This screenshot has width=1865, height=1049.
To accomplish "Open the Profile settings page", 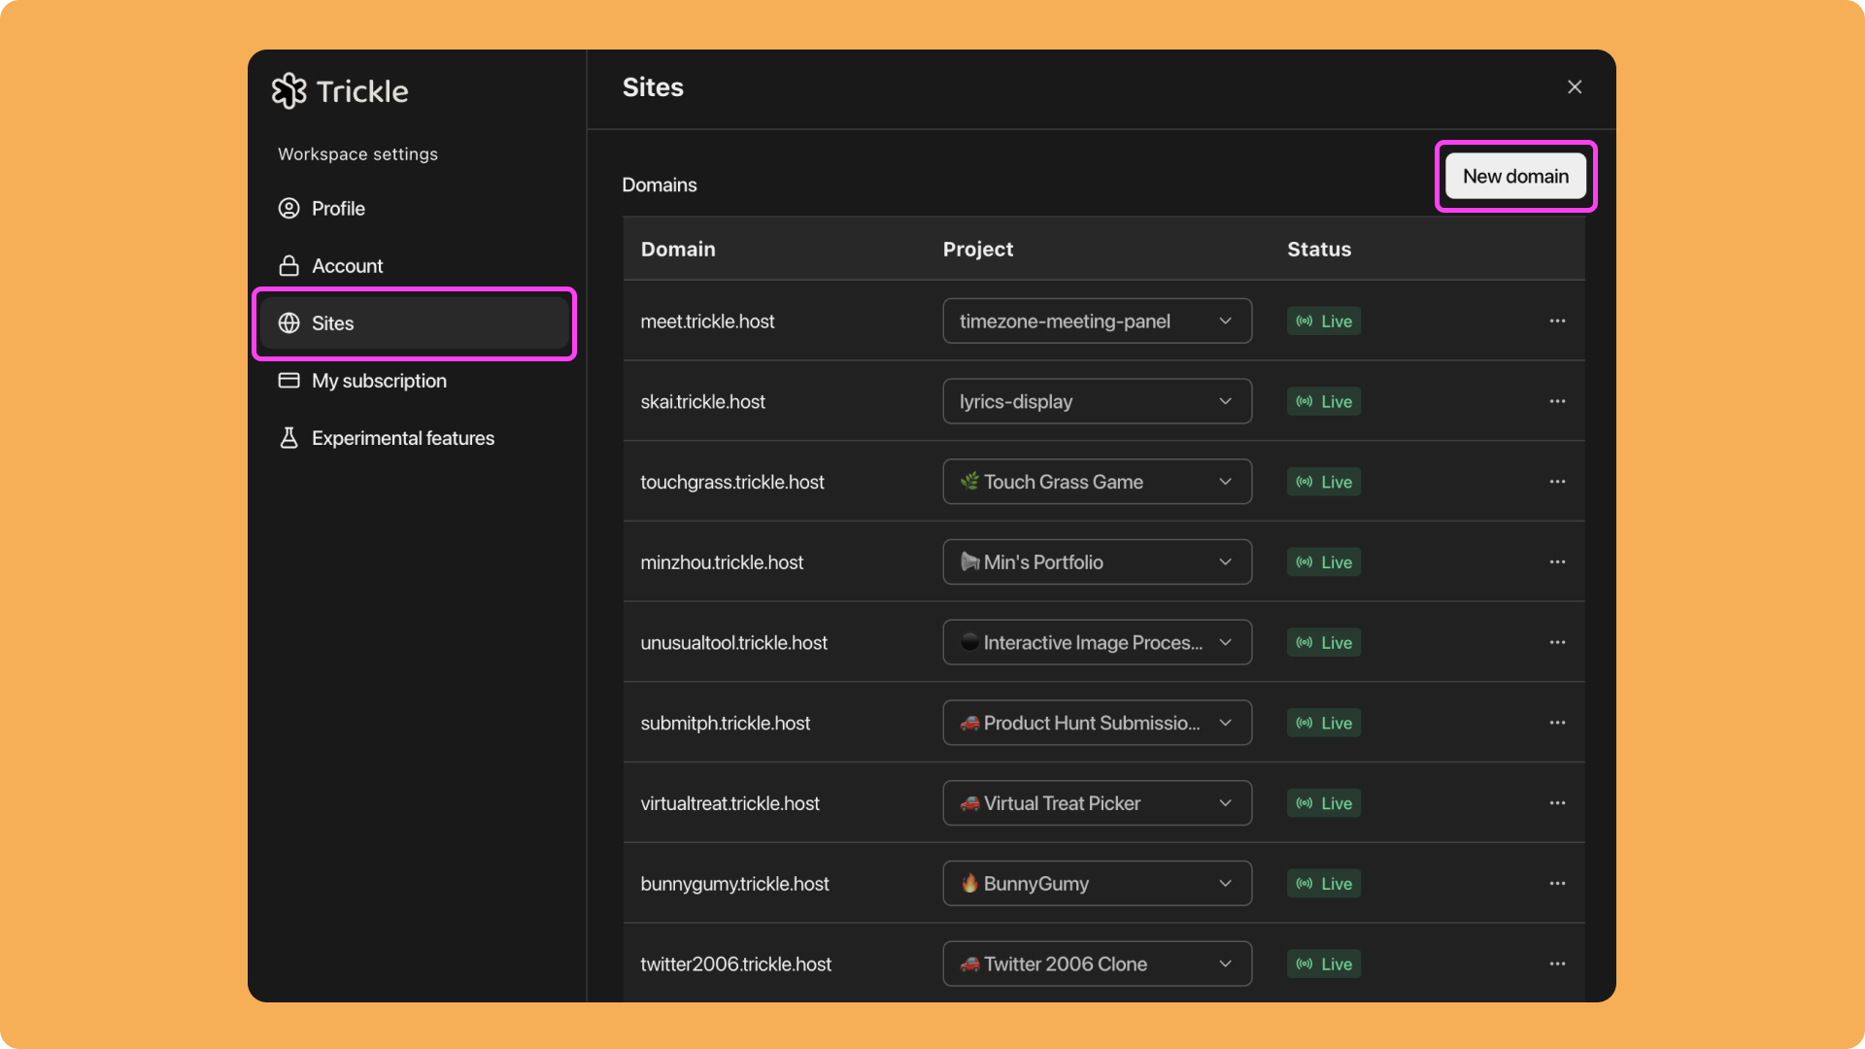I will (x=338, y=208).
